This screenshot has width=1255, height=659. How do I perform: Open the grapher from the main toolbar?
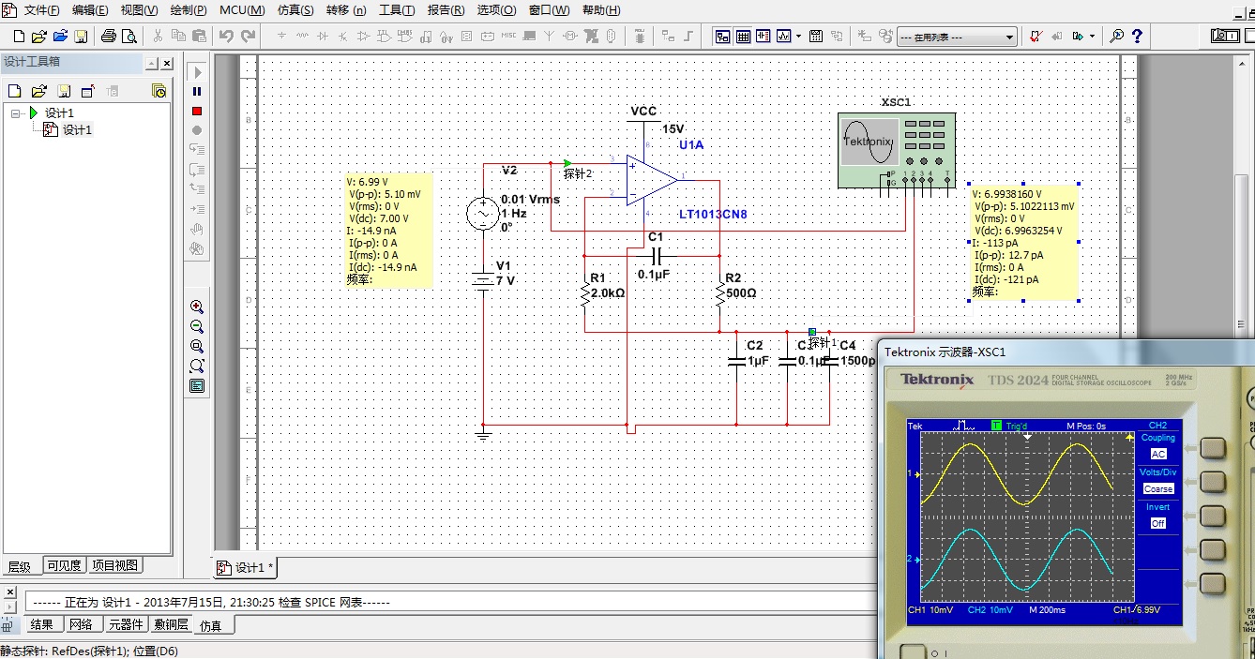click(785, 37)
